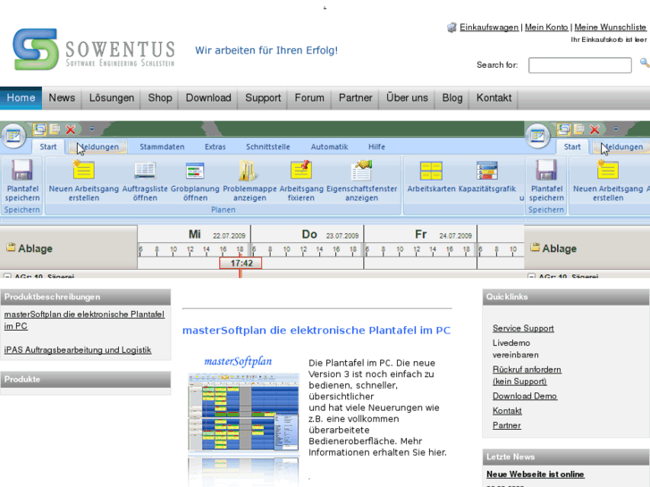Switch to the Automatik ribbon tab
This screenshot has height=487, width=650.
[x=330, y=147]
